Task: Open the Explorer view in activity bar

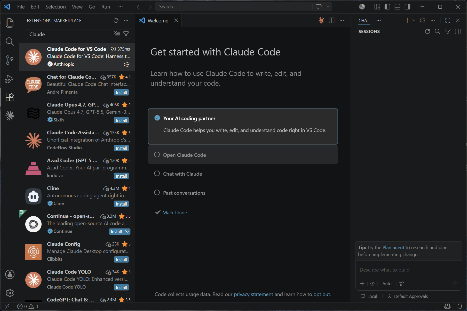Action: (10, 23)
